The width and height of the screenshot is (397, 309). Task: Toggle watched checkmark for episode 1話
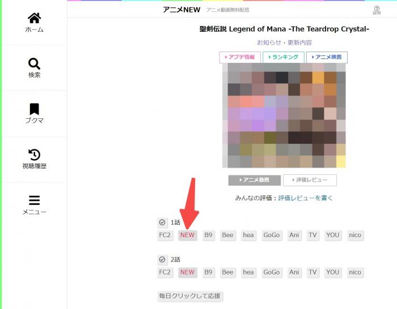click(x=162, y=222)
